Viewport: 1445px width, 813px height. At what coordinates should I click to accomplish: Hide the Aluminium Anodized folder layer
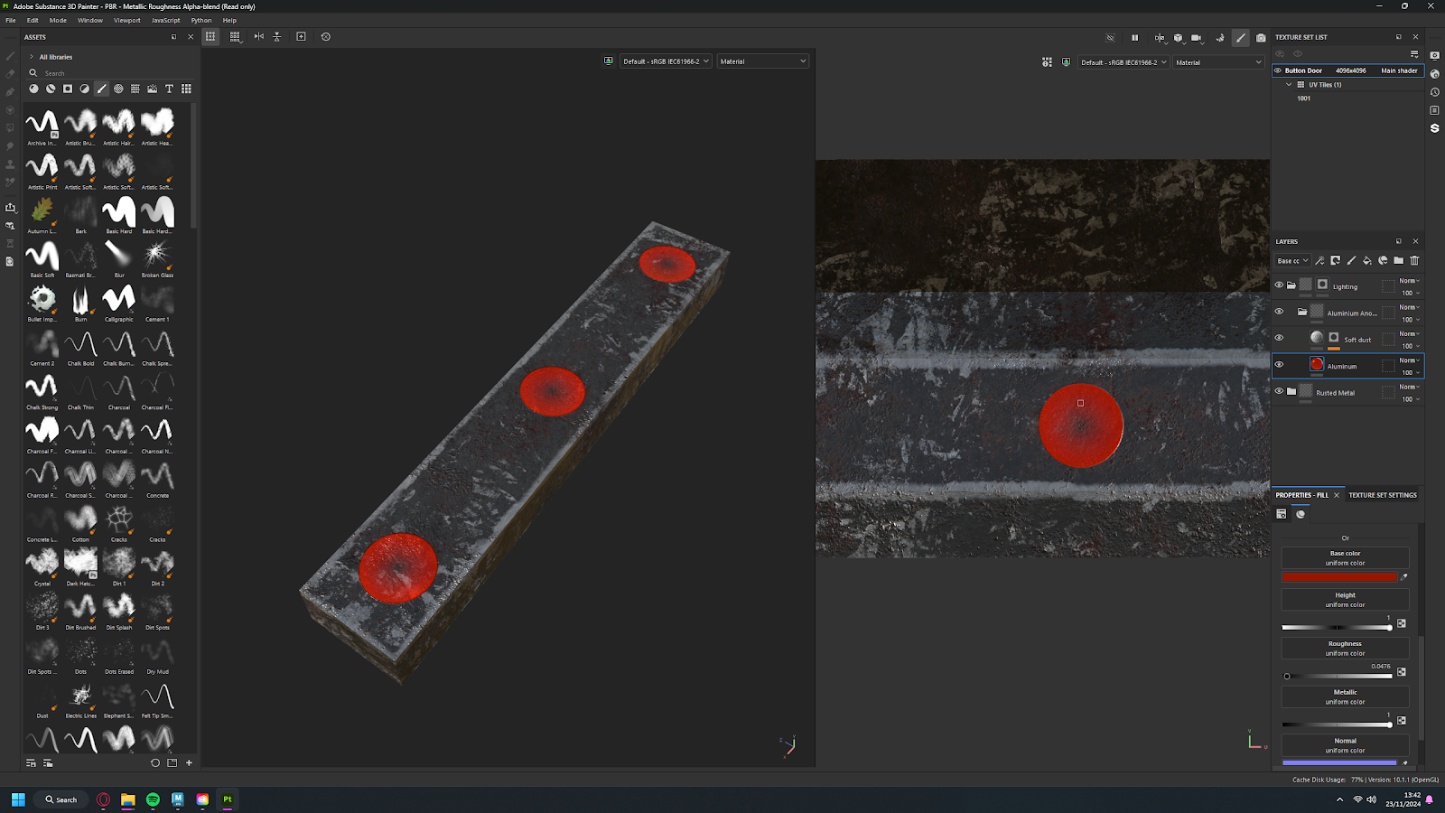pyautogui.click(x=1279, y=312)
